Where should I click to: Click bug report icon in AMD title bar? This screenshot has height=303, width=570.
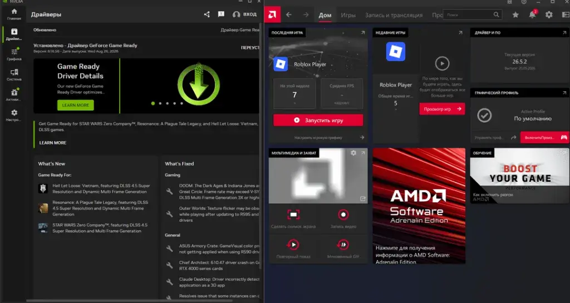click(x=510, y=2)
